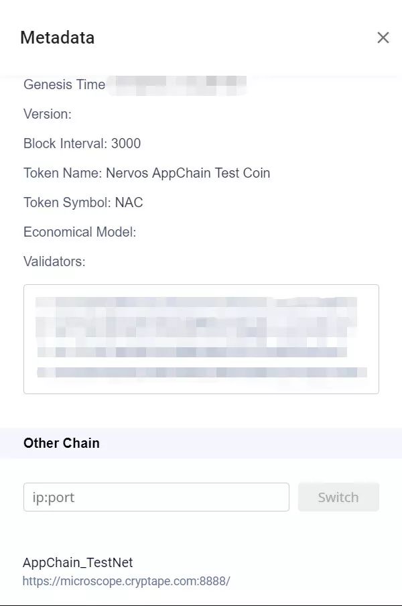
Task: Select the 3000 block interval value
Action: 126,143
